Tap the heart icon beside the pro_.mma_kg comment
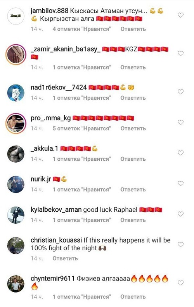 180,122
